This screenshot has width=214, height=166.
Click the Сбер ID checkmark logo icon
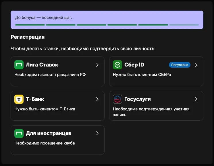pos(117,65)
